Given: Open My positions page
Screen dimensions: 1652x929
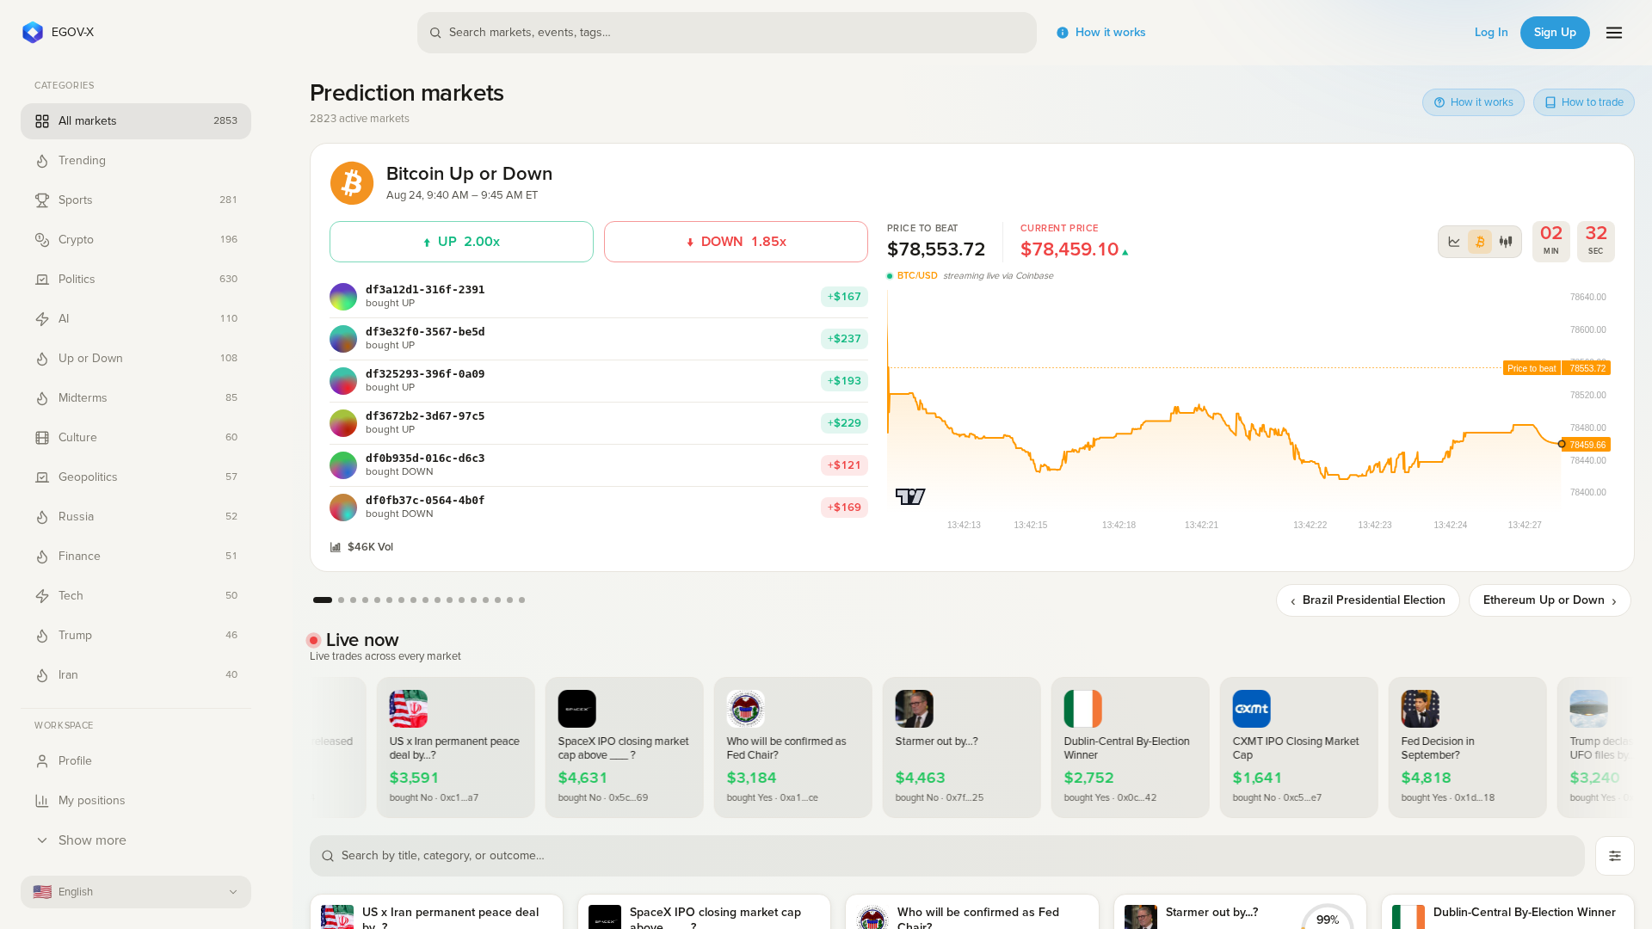Looking at the screenshot, I should 136,801.
